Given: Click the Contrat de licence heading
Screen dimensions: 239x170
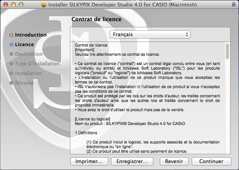Looking at the screenshot, I should pos(96,19).
